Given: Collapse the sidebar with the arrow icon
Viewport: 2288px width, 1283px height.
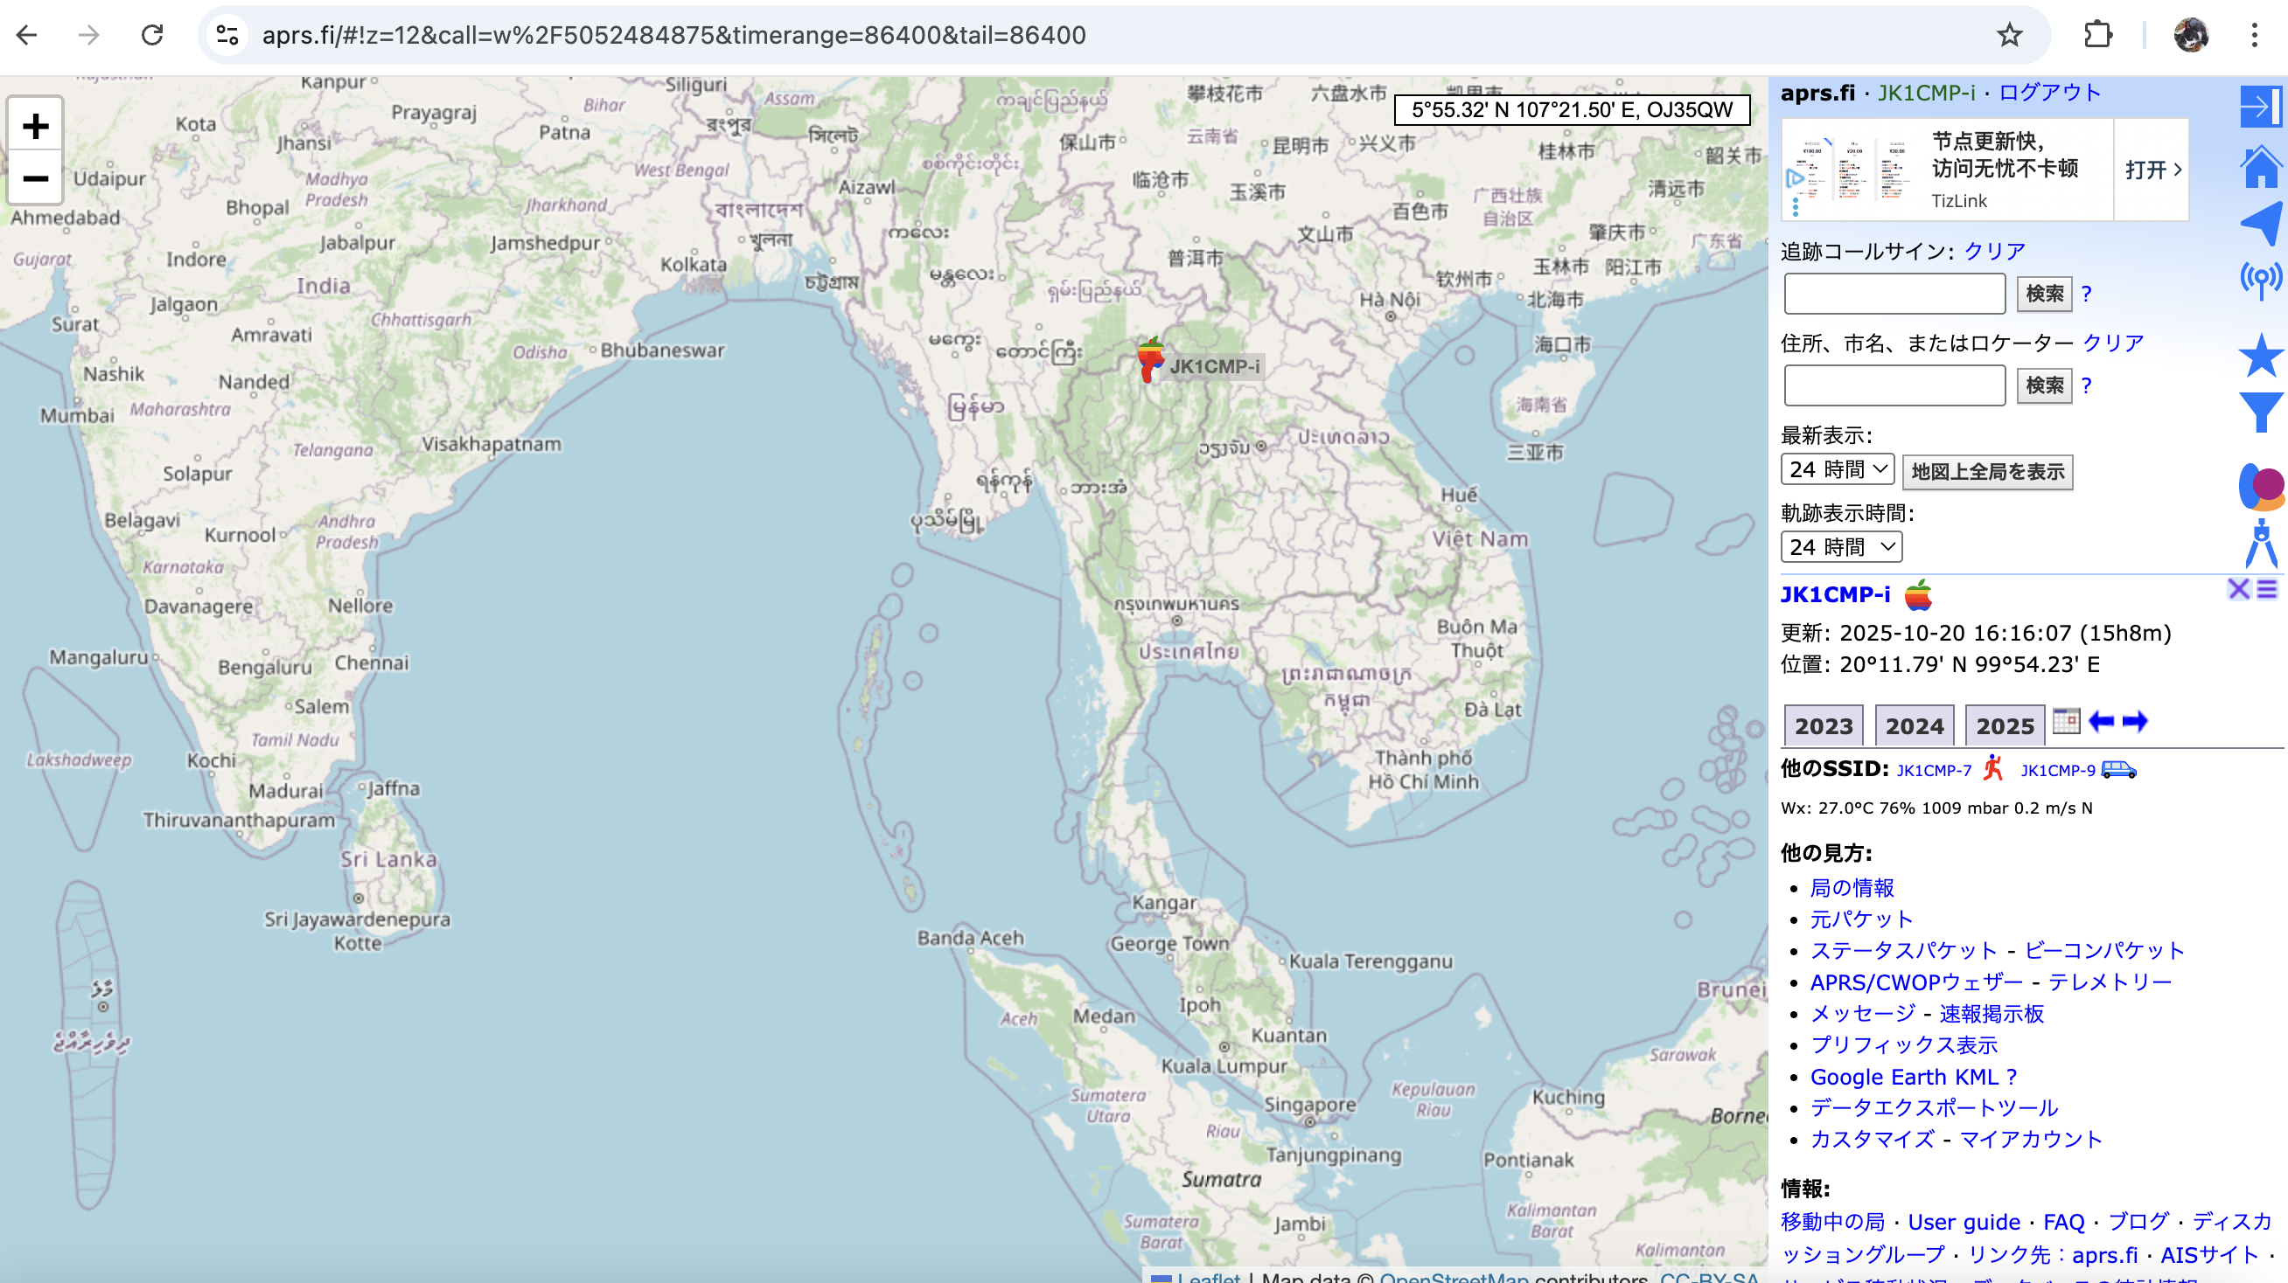Looking at the screenshot, I should (x=2260, y=107).
